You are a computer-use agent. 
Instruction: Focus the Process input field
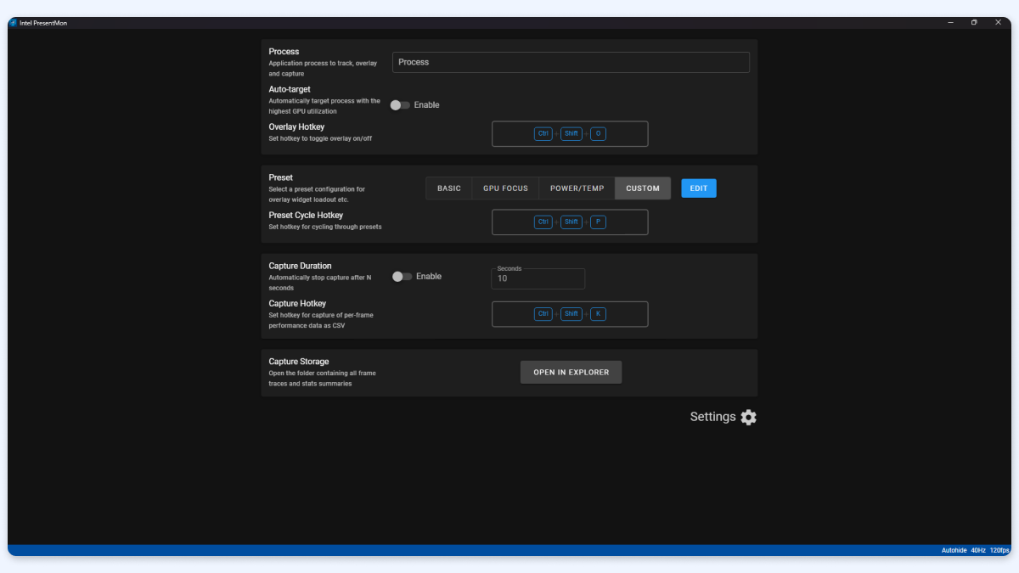[571, 62]
